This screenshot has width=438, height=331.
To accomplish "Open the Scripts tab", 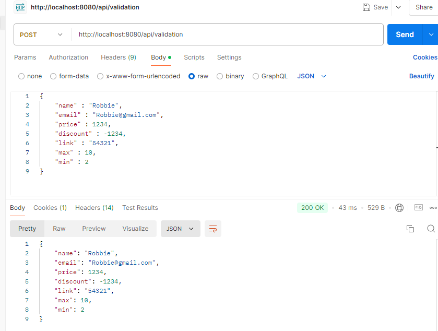I will click(194, 57).
